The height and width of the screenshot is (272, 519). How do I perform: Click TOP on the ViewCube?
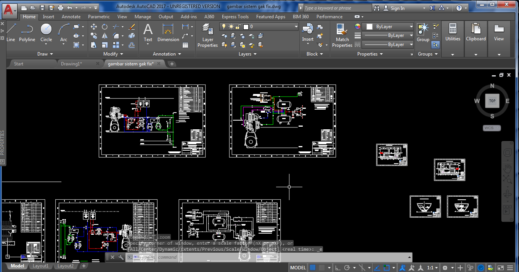coord(492,100)
